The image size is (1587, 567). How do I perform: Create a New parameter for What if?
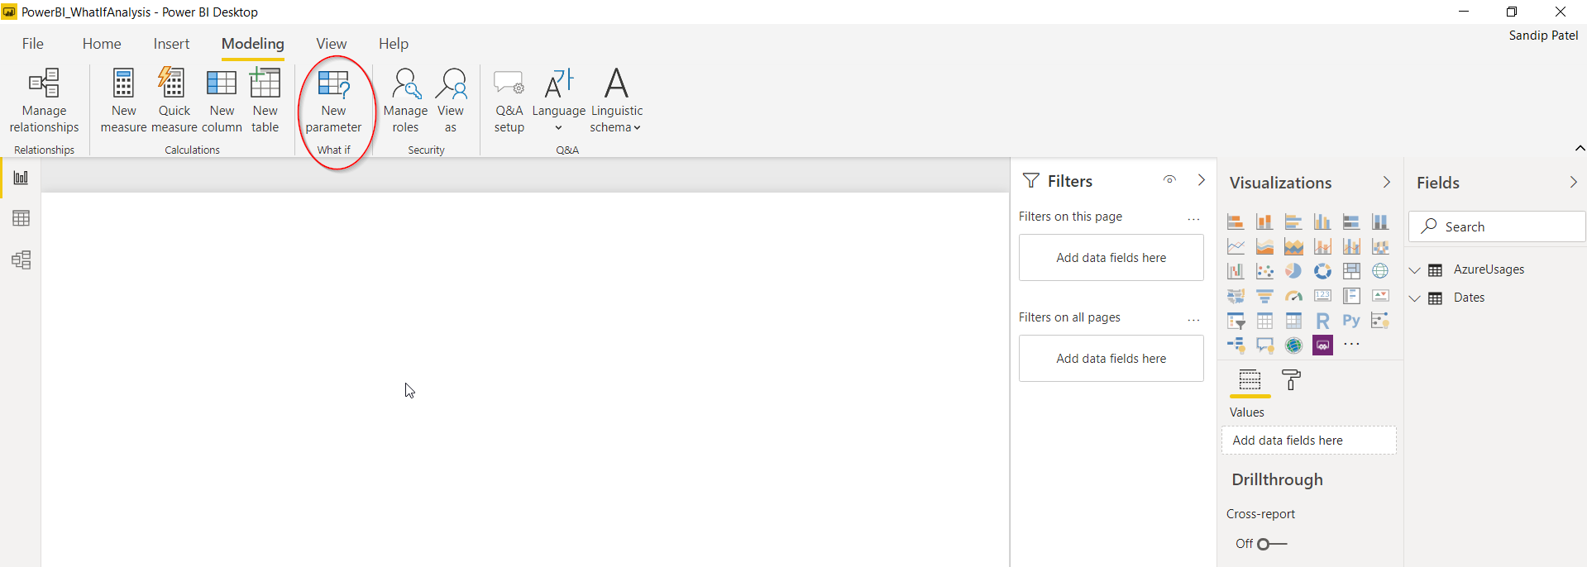click(334, 101)
